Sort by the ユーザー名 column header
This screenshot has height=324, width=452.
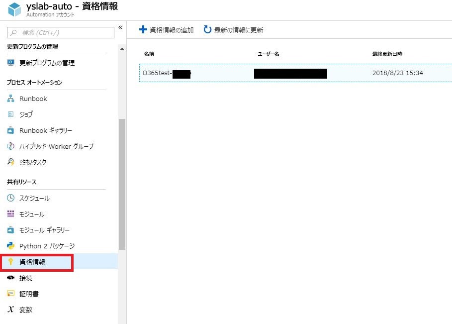point(269,54)
